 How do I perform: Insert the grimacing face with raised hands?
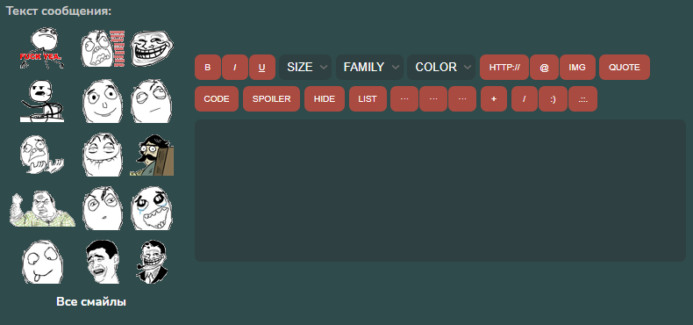(x=42, y=155)
